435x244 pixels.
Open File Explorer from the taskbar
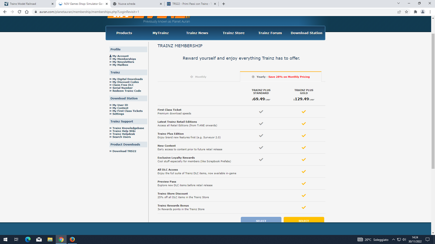50,239
